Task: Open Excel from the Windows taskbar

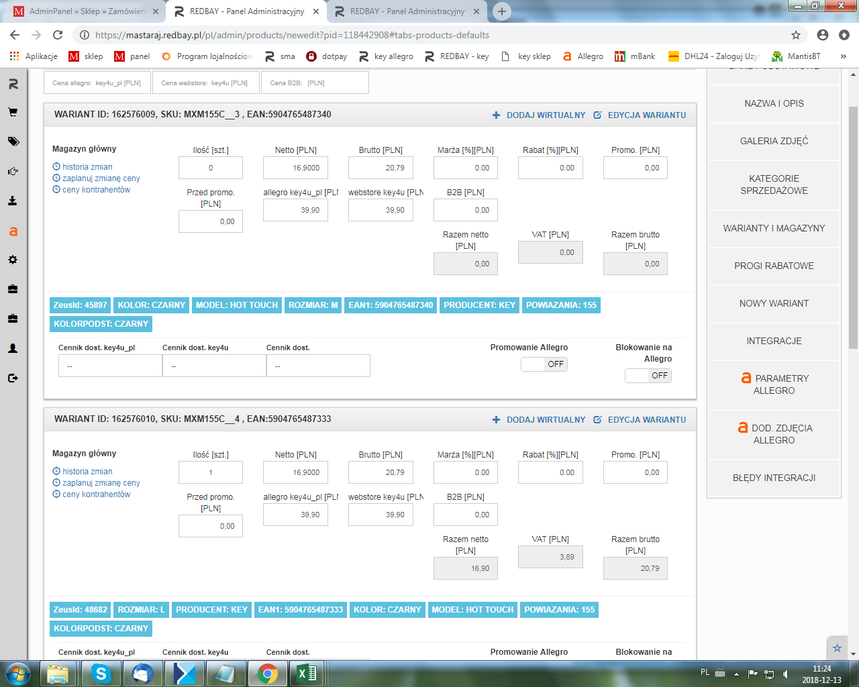Action: 306,673
